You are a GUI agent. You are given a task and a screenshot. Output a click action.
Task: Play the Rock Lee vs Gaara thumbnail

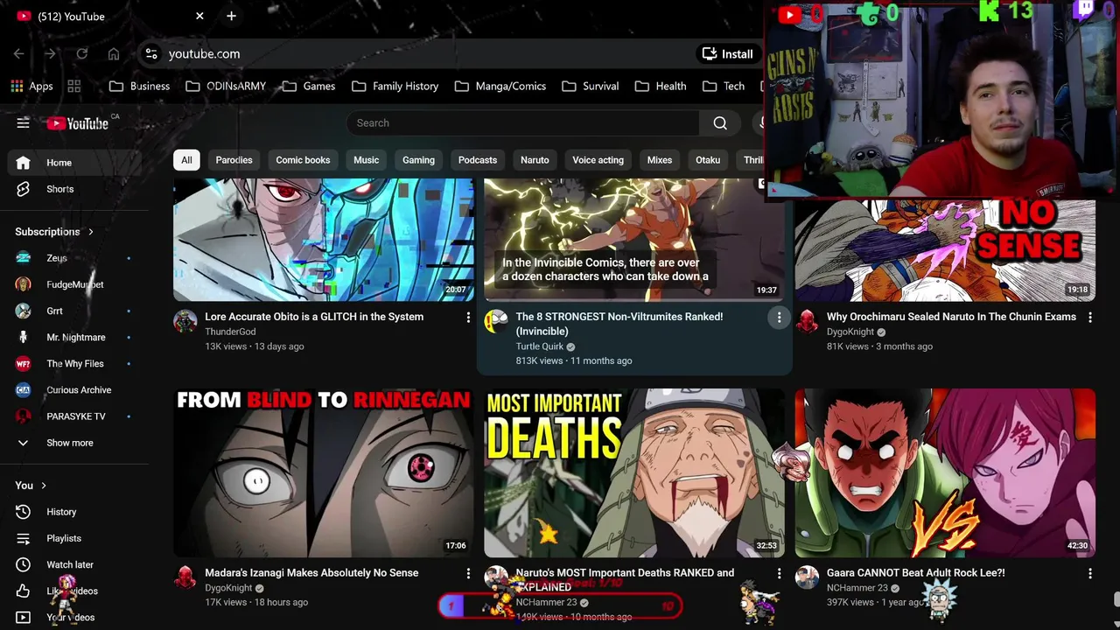[x=945, y=472]
